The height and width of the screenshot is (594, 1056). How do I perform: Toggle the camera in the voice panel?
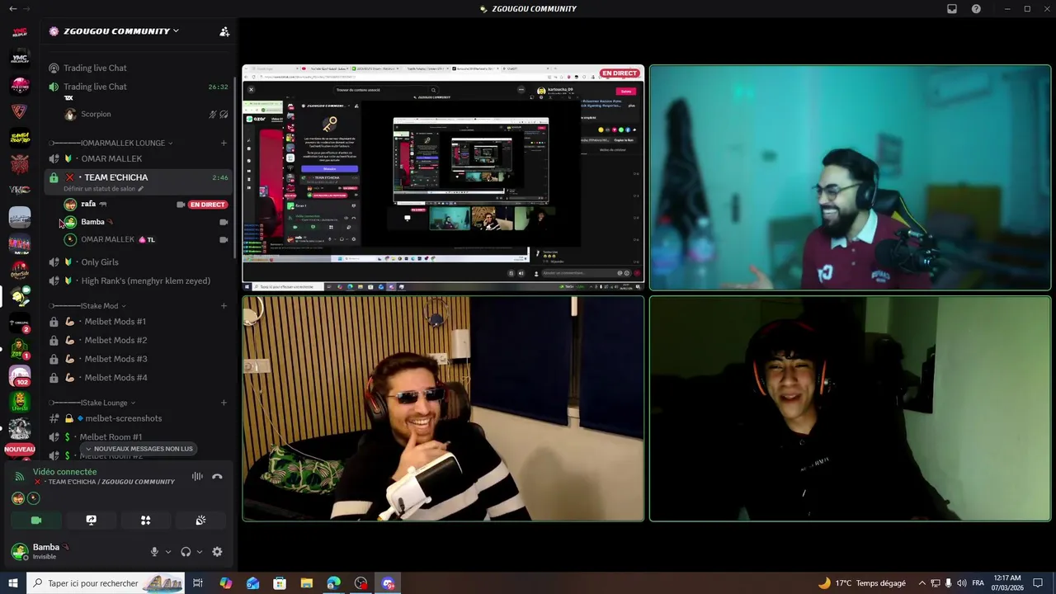(36, 521)
